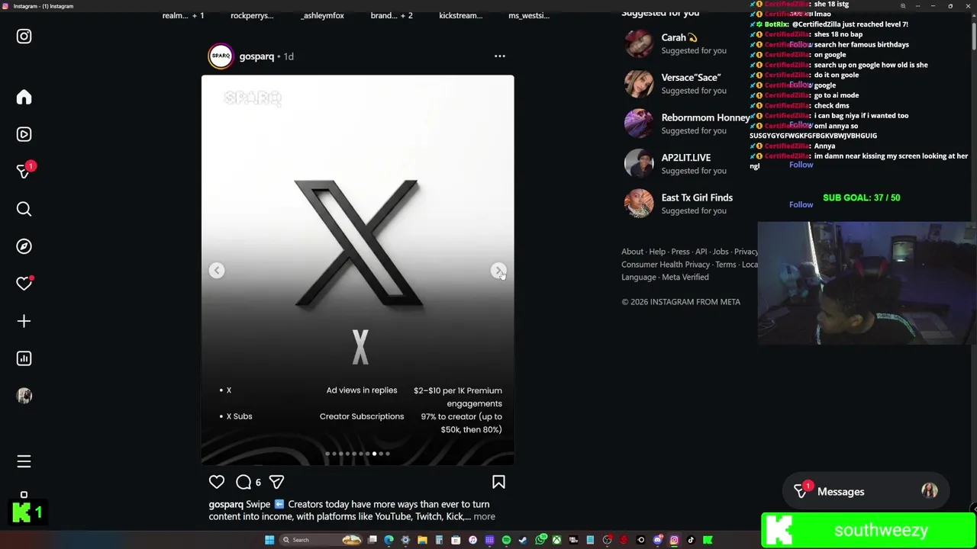Open the Consumer Health Privacy link

click(666, 265)
